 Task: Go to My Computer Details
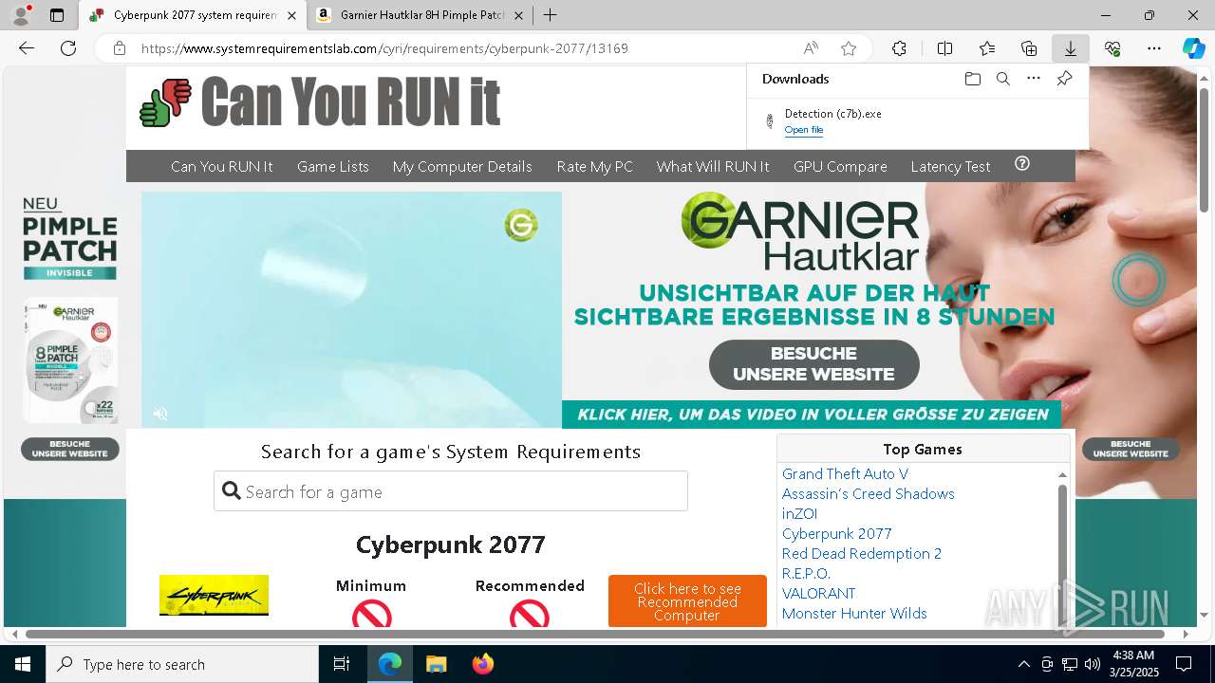coord(462,166)
